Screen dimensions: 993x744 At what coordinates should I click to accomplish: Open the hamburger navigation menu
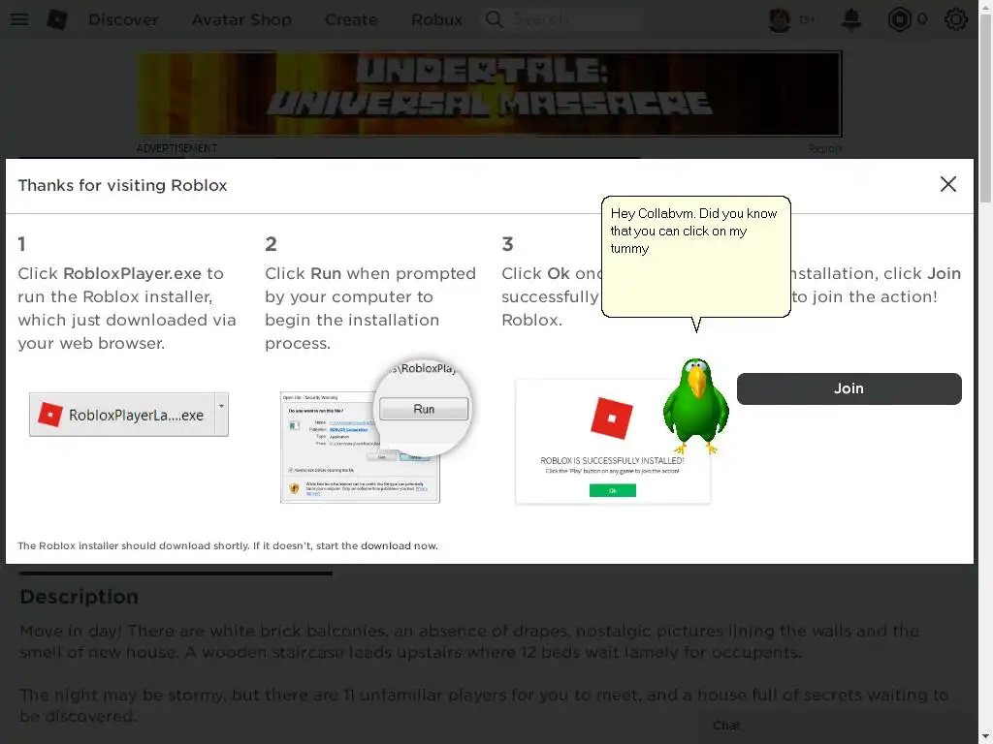pos(19,19)
